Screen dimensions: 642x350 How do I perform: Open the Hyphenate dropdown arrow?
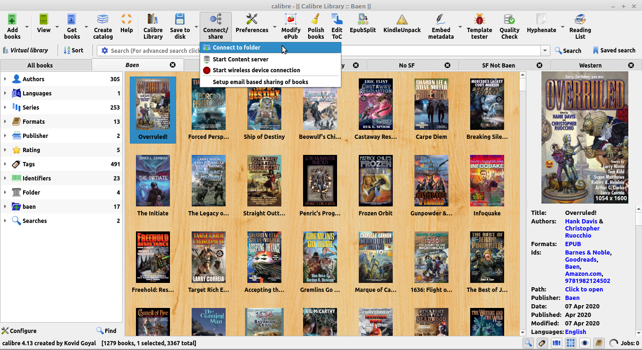point(563,26)
